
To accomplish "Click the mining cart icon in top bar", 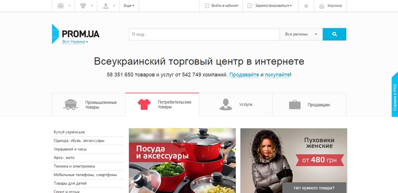I will [61, 6].
